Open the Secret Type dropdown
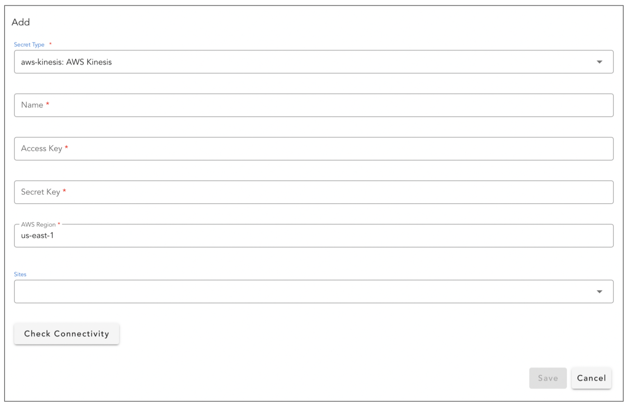627x406 pixels. (x=313, y=62)
